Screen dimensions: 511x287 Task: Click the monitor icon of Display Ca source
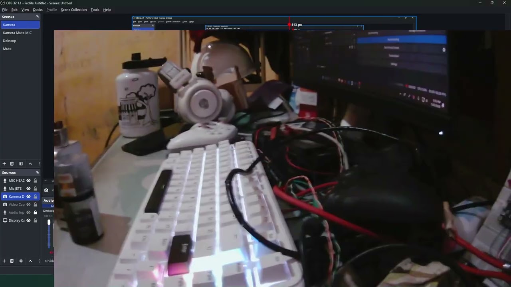(5, 220)
